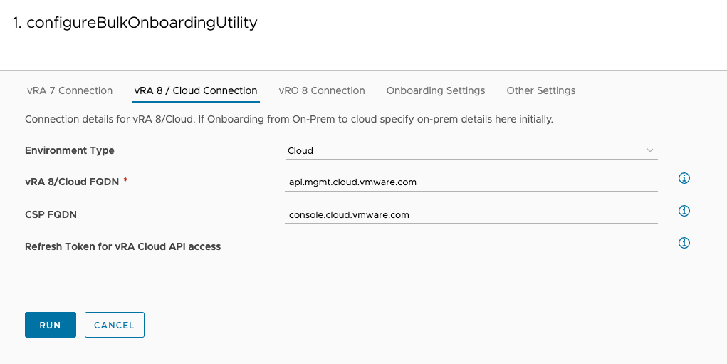Go to the Onboarding Settings tab
Viewport: 727px width, 364px height.
[436, 90]
